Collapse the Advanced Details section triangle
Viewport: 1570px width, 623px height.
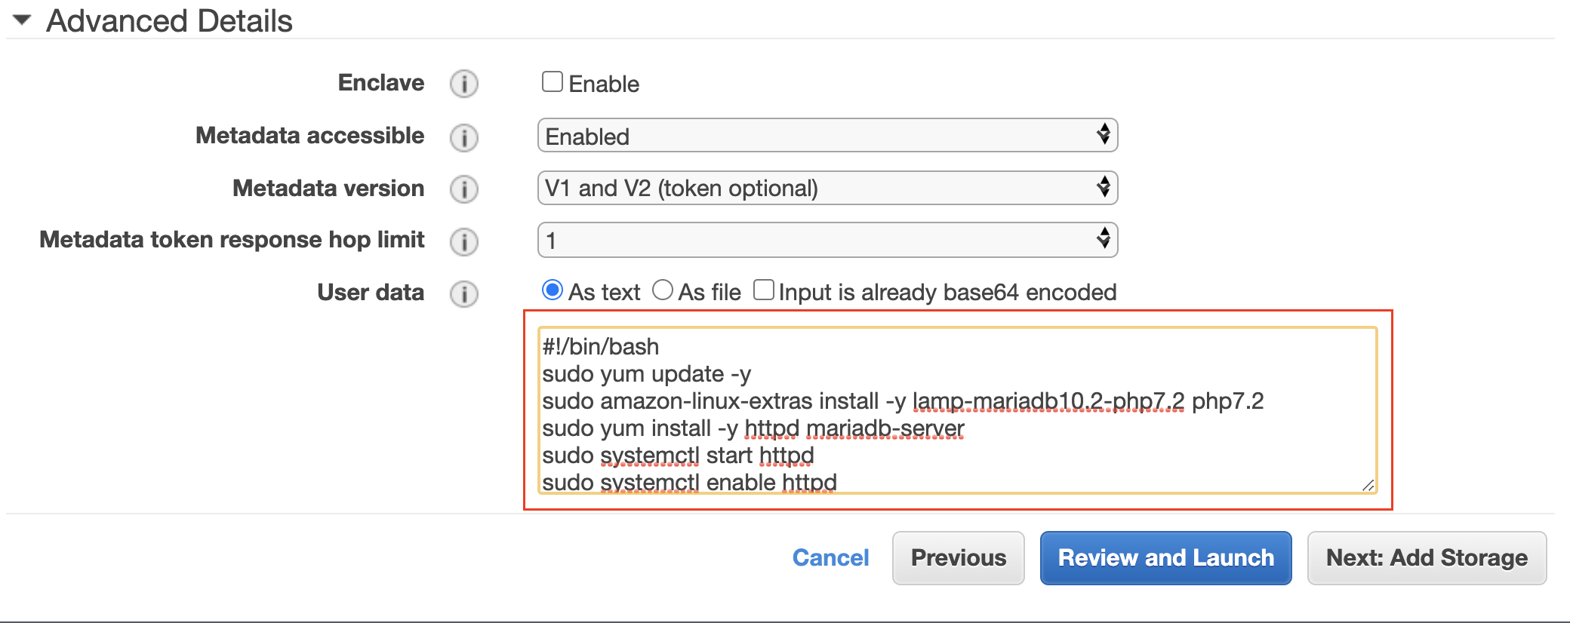[x=23, y=20]
